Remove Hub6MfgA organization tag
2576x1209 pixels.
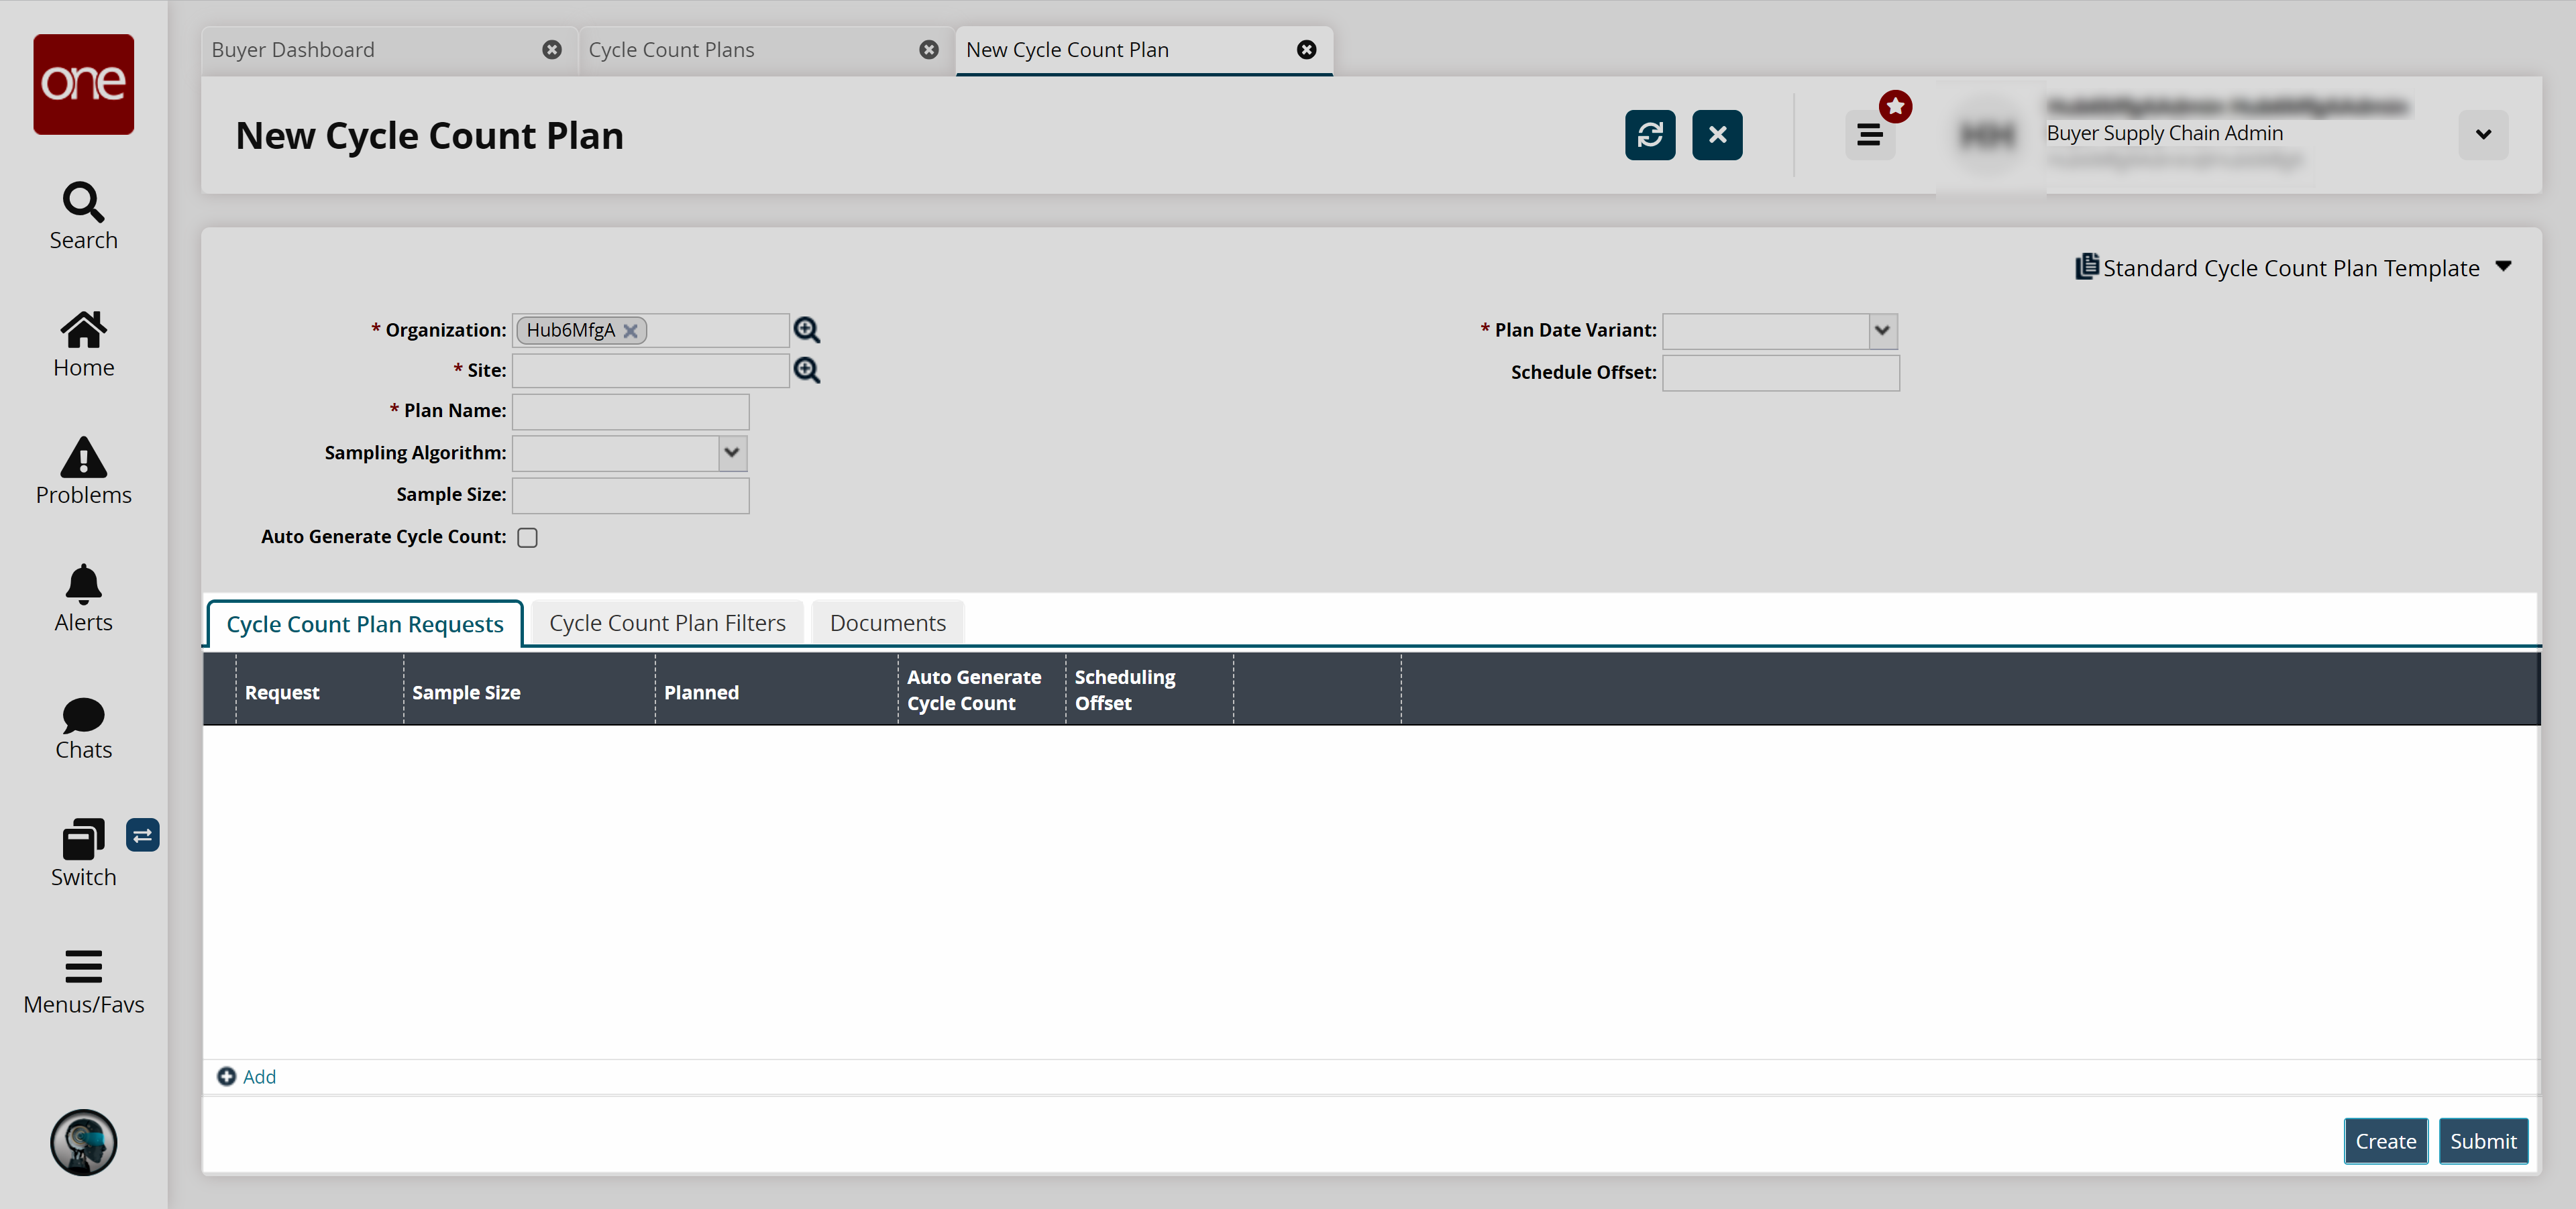(630, 331)
